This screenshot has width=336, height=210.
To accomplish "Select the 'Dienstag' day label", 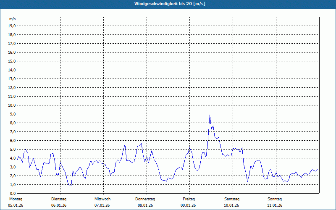I will [59, 199].
